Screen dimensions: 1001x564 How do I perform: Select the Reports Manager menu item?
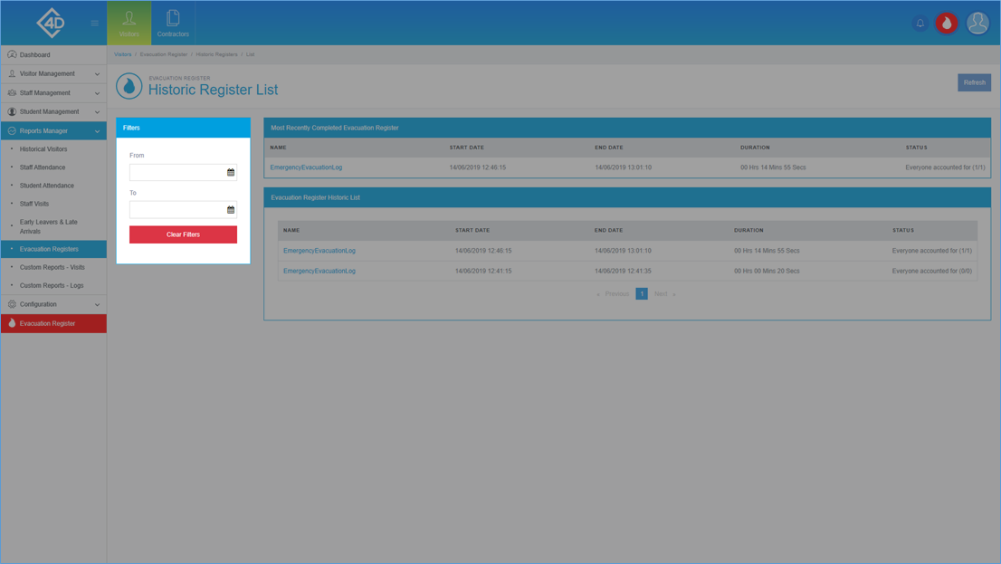pyautogui.click(x=53, y=131)
